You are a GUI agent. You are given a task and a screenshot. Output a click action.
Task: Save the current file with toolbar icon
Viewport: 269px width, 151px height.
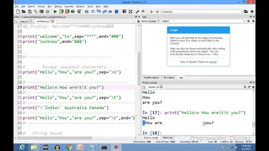point(30,12)
